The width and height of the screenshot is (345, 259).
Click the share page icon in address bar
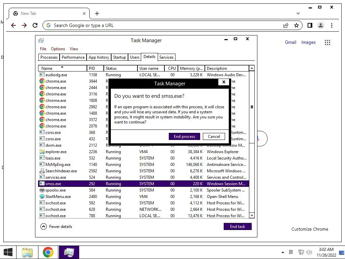pos(286,25)
